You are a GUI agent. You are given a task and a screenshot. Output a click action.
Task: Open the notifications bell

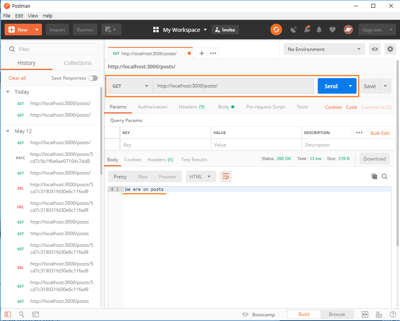click(x=319, y=30)
